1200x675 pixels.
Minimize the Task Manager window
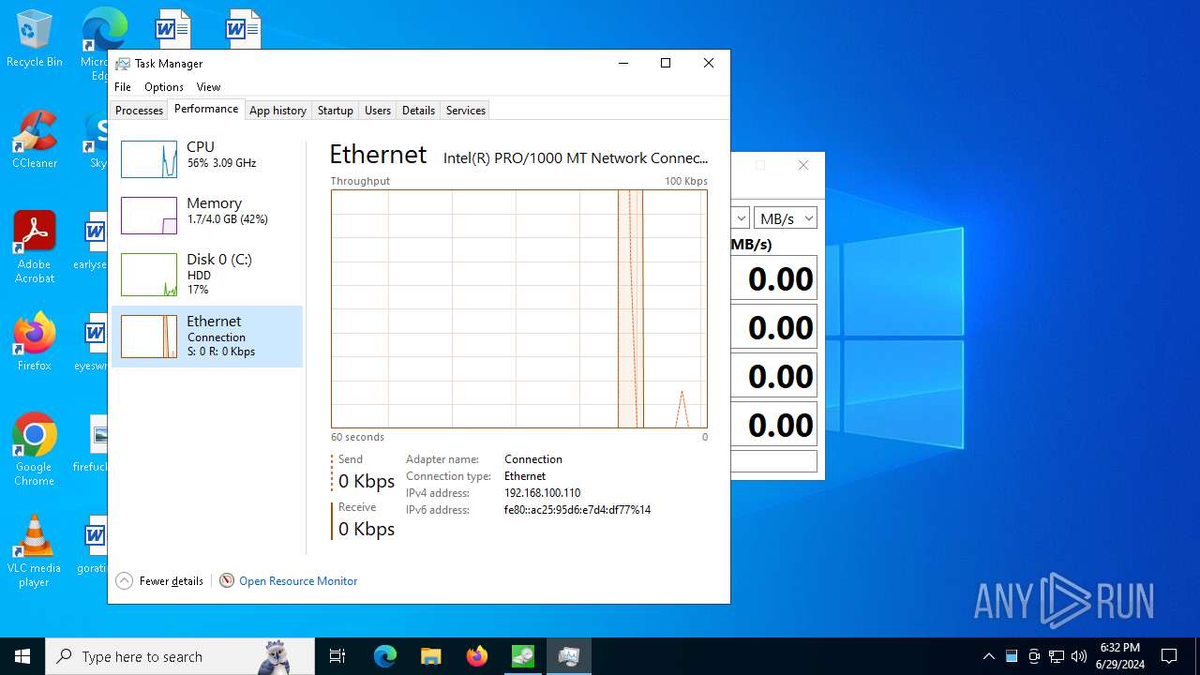click(x=623, y=63)
